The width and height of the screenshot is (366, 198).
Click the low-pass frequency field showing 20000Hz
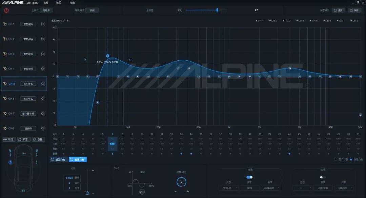[323, 188]
